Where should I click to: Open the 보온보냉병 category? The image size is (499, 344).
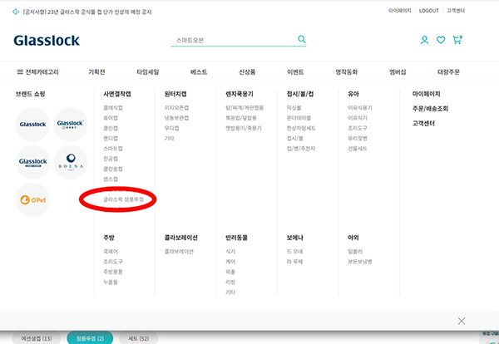tap(360, 262)
